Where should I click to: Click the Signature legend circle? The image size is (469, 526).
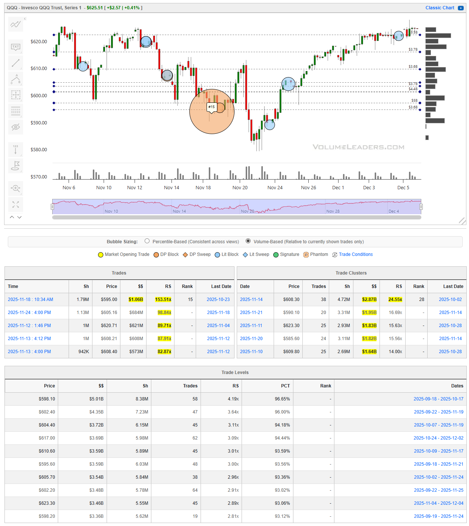click(x=276, y=255)
